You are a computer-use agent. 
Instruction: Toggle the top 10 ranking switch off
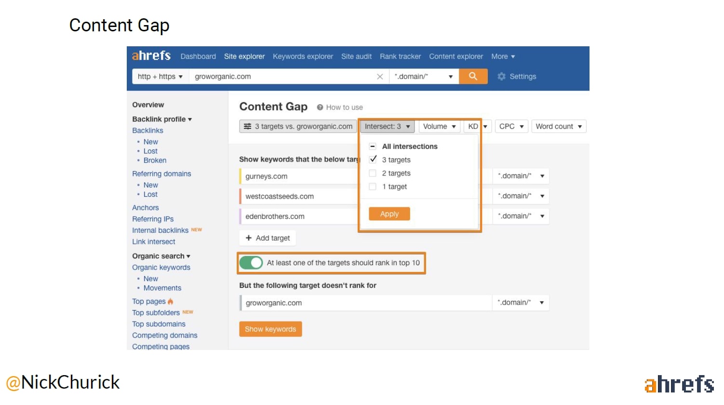click(x=251, y=263)
